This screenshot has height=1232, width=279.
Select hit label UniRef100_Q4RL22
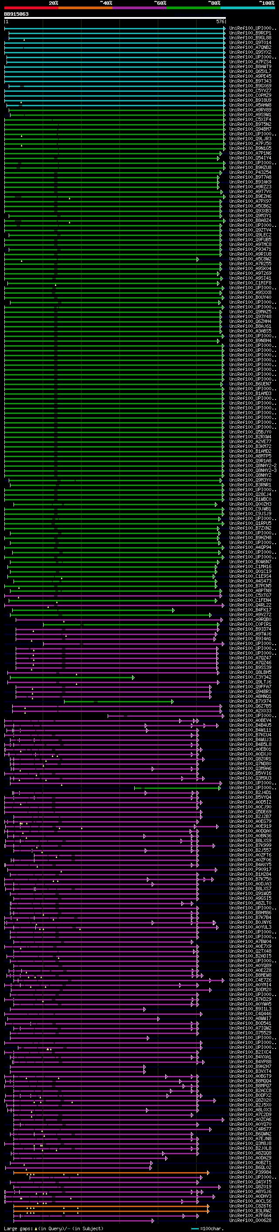[x=250, y=605]
